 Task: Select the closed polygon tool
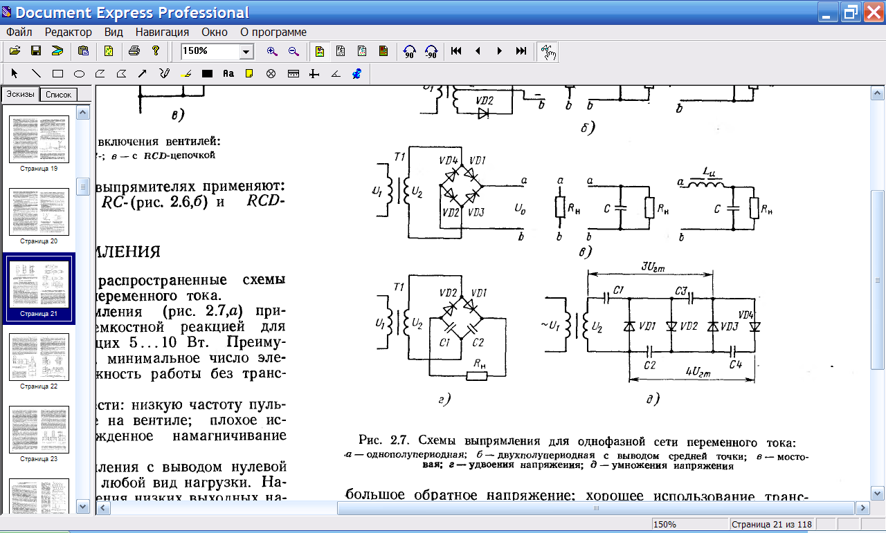click(122, 73)
